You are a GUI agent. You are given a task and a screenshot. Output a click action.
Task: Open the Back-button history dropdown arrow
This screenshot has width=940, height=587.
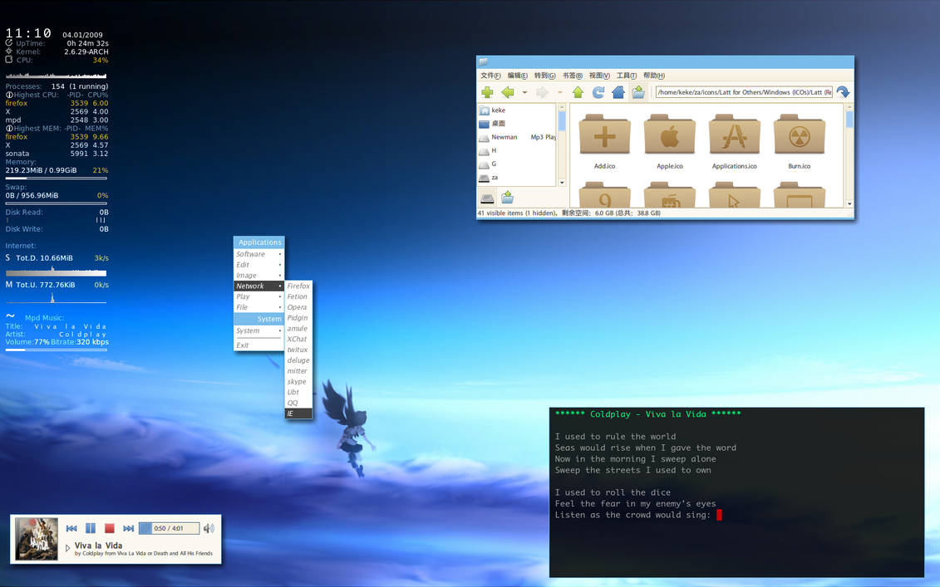click(524, 92)
